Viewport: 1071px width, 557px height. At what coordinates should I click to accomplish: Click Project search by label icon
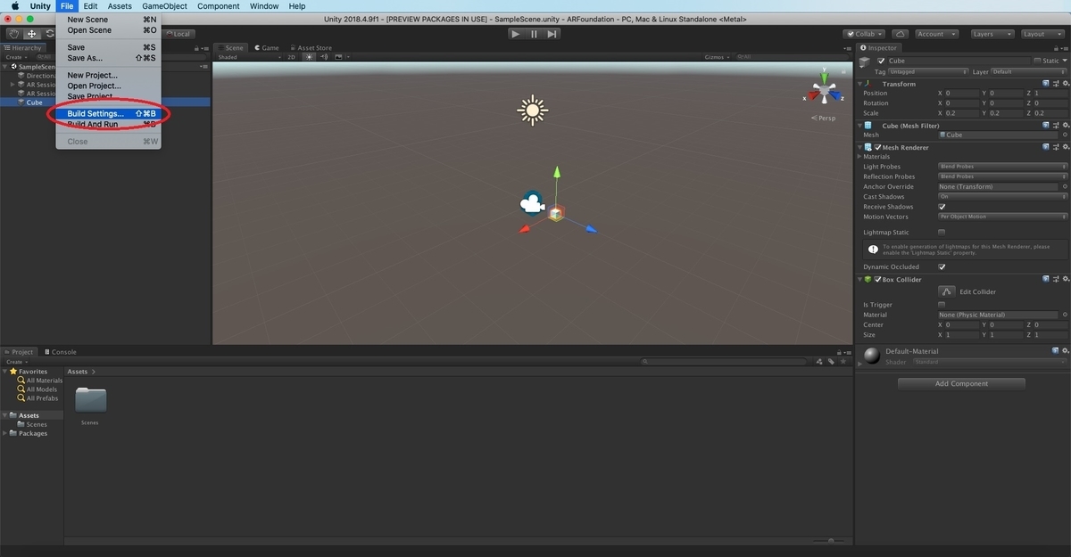(x=832, y=362)
